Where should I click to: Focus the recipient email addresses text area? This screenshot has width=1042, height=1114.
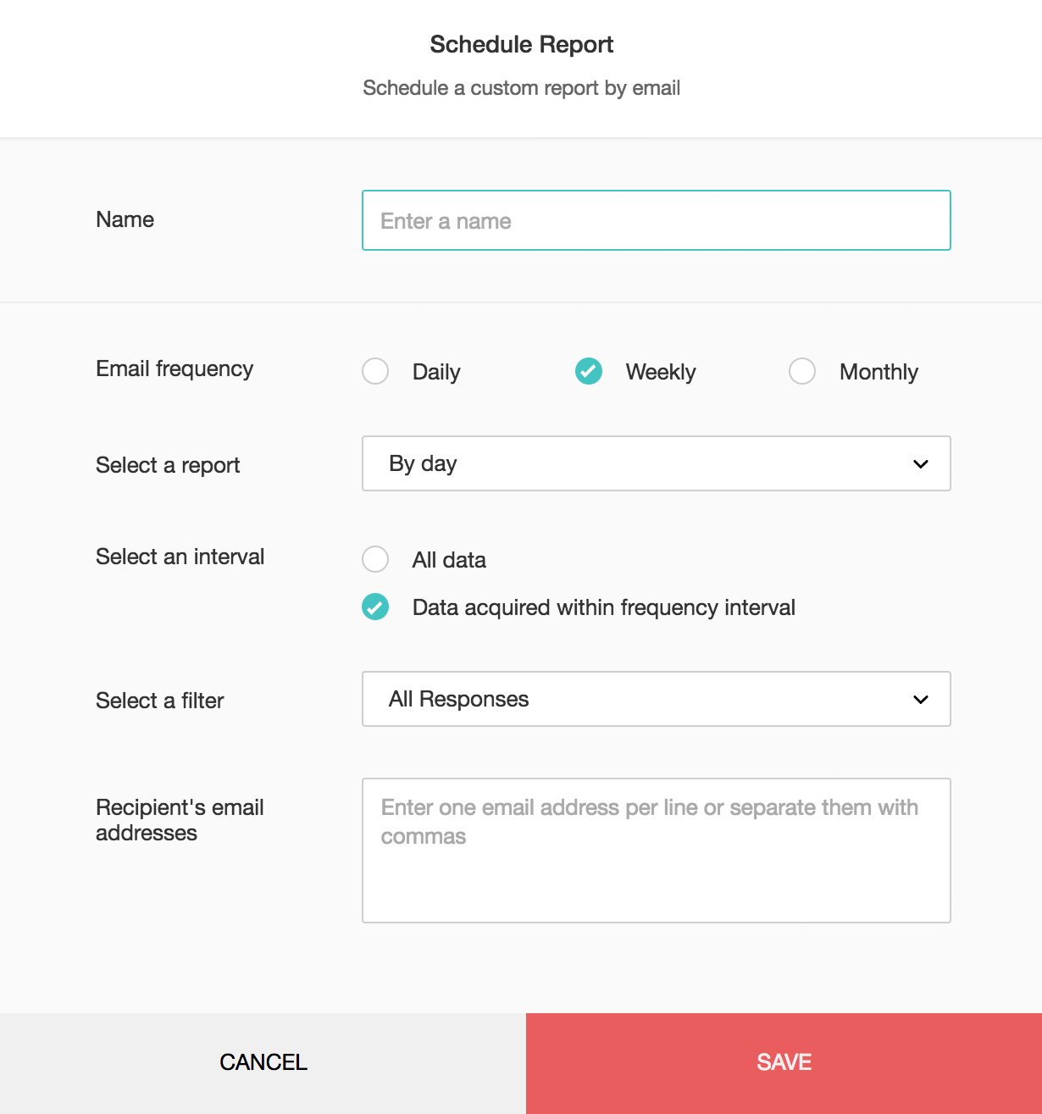click(656, 850)
